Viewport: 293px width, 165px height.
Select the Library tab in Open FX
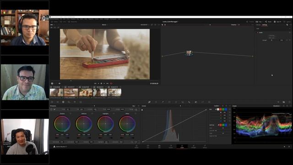click(x=258, y=25)
